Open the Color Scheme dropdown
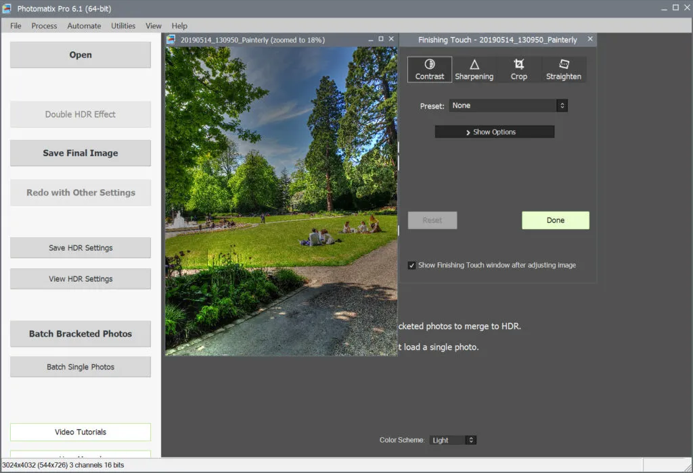Image resolution: width=693 pixels, height=473 pixels. [453, 440]
